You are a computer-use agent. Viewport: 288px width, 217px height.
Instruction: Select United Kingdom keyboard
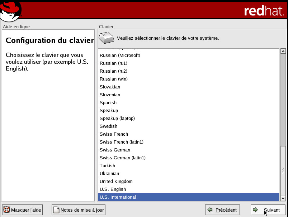(x=189, y=182)
